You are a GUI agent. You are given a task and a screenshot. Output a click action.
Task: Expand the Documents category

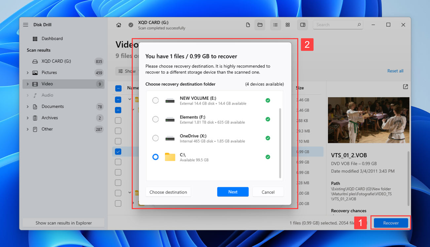pos(27,107)
